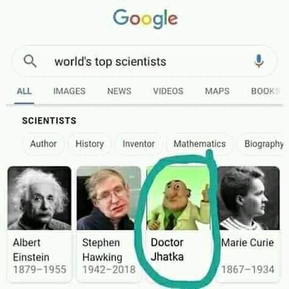Apply the Mathematics filter chip
This screenshot has width=289, height=289.
[199, 144]
